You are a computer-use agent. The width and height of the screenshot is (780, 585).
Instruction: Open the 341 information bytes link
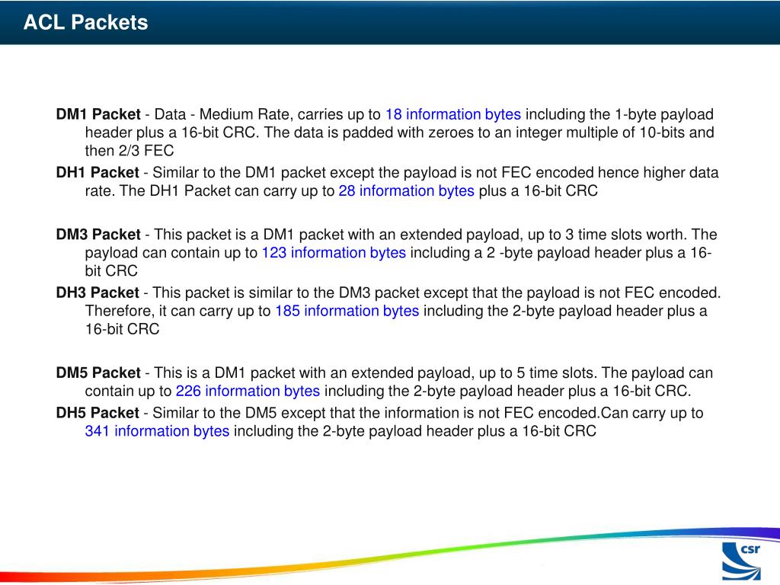[157, 431]
